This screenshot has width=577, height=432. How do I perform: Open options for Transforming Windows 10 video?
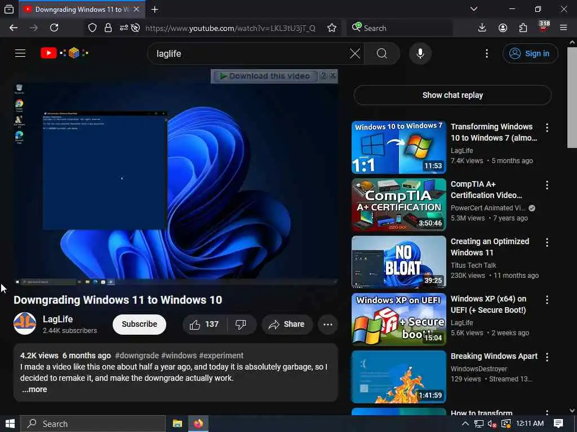coord(547,128)
